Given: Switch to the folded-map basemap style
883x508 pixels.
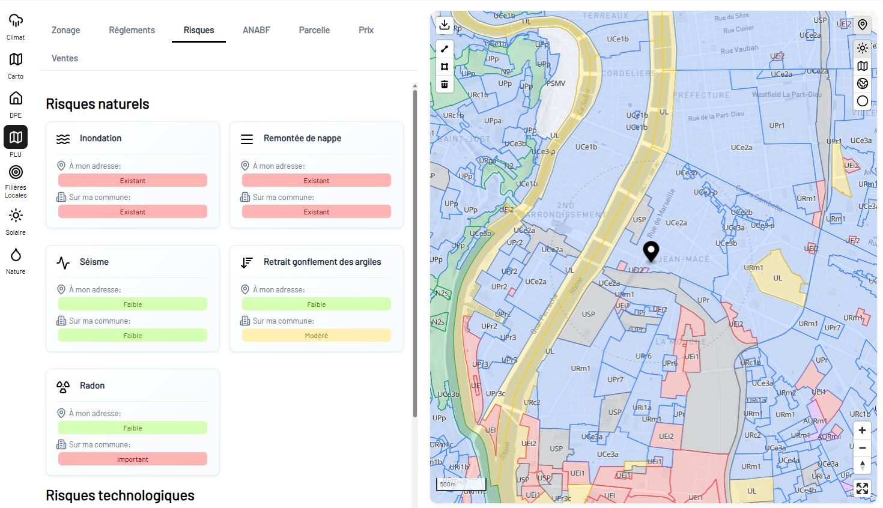Looking at the screenshot, I should (863, 66).
